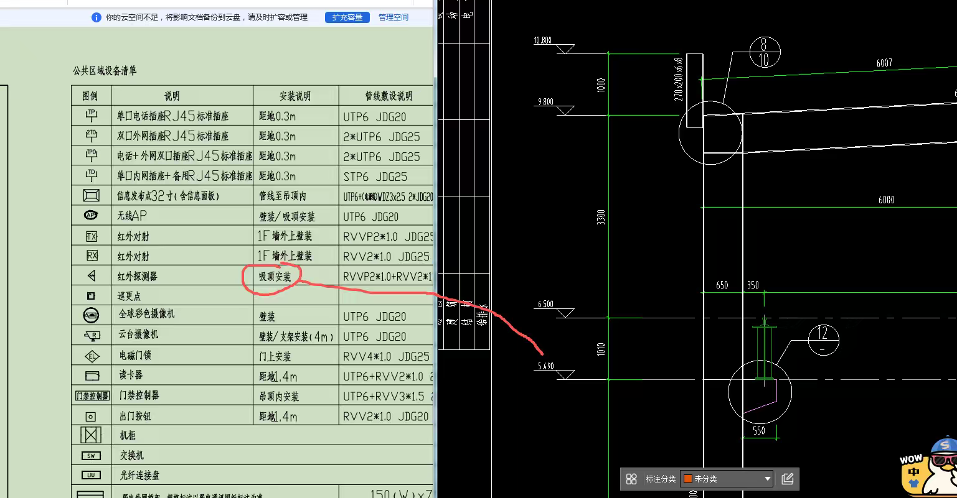This screenshot has width=957, height=498.
Task: Click the orange swatch next to 未分类
Action: (688, 479)
